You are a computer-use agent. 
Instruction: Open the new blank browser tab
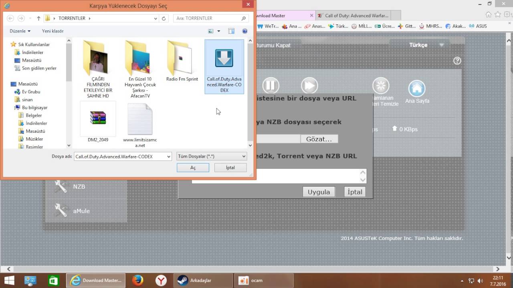click(x=395, y=16)
